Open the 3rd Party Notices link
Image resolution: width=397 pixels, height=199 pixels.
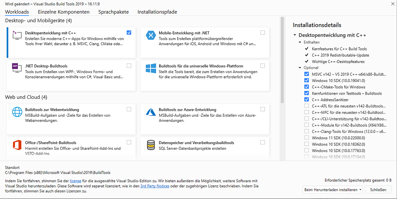(x=155, y=186)
